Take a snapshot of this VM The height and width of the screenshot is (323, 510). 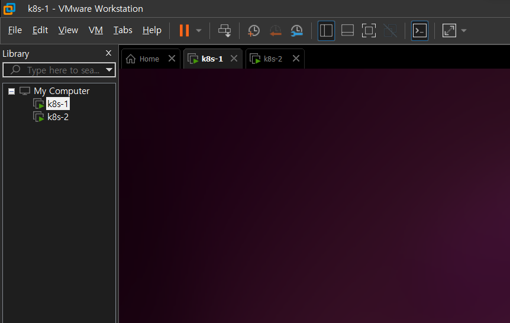click(254, 31)
